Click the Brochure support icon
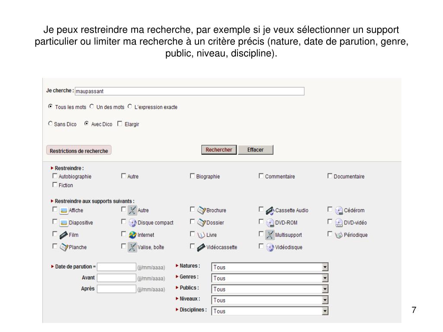Image resolution: width=443 pixels, height=332 pixels. [202, 211]
